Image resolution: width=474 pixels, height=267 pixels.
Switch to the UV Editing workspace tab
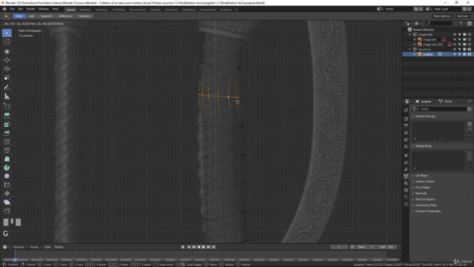tap(118, 10)
